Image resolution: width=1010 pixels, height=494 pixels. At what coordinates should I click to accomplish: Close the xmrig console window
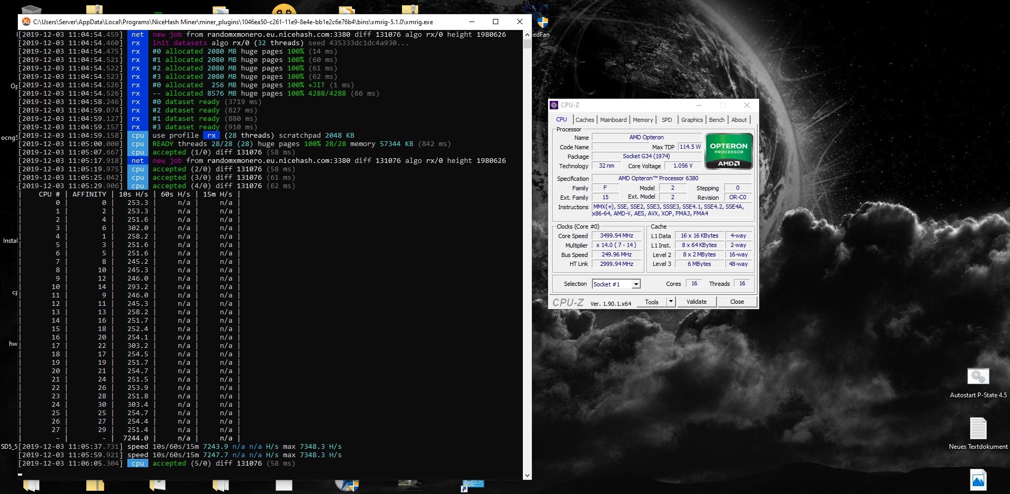pyautogui.click(x=520, y=22)
